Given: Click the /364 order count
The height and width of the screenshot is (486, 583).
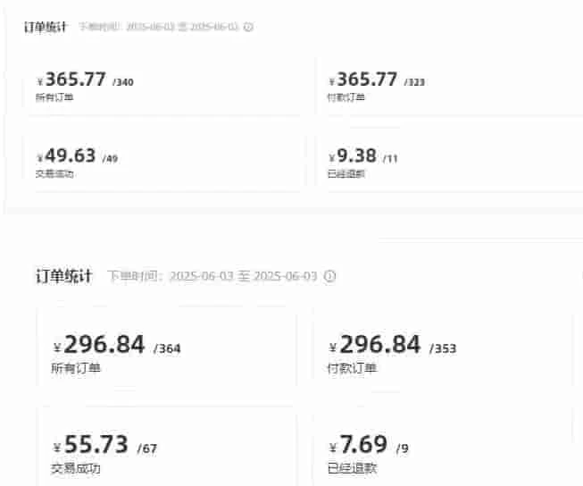Looking at the screenshot, I should pyautogui.click(x=167, y=348).
